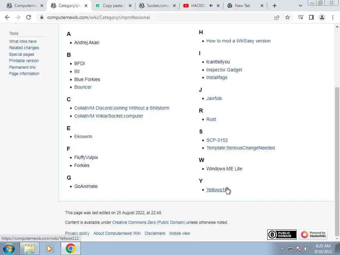Open About Computernewb Wiki link
The width and height of the screenshot is (340, 255).
click(117, 233)
